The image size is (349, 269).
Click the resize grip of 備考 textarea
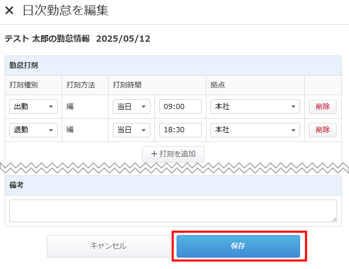click(x=334, y=219)
